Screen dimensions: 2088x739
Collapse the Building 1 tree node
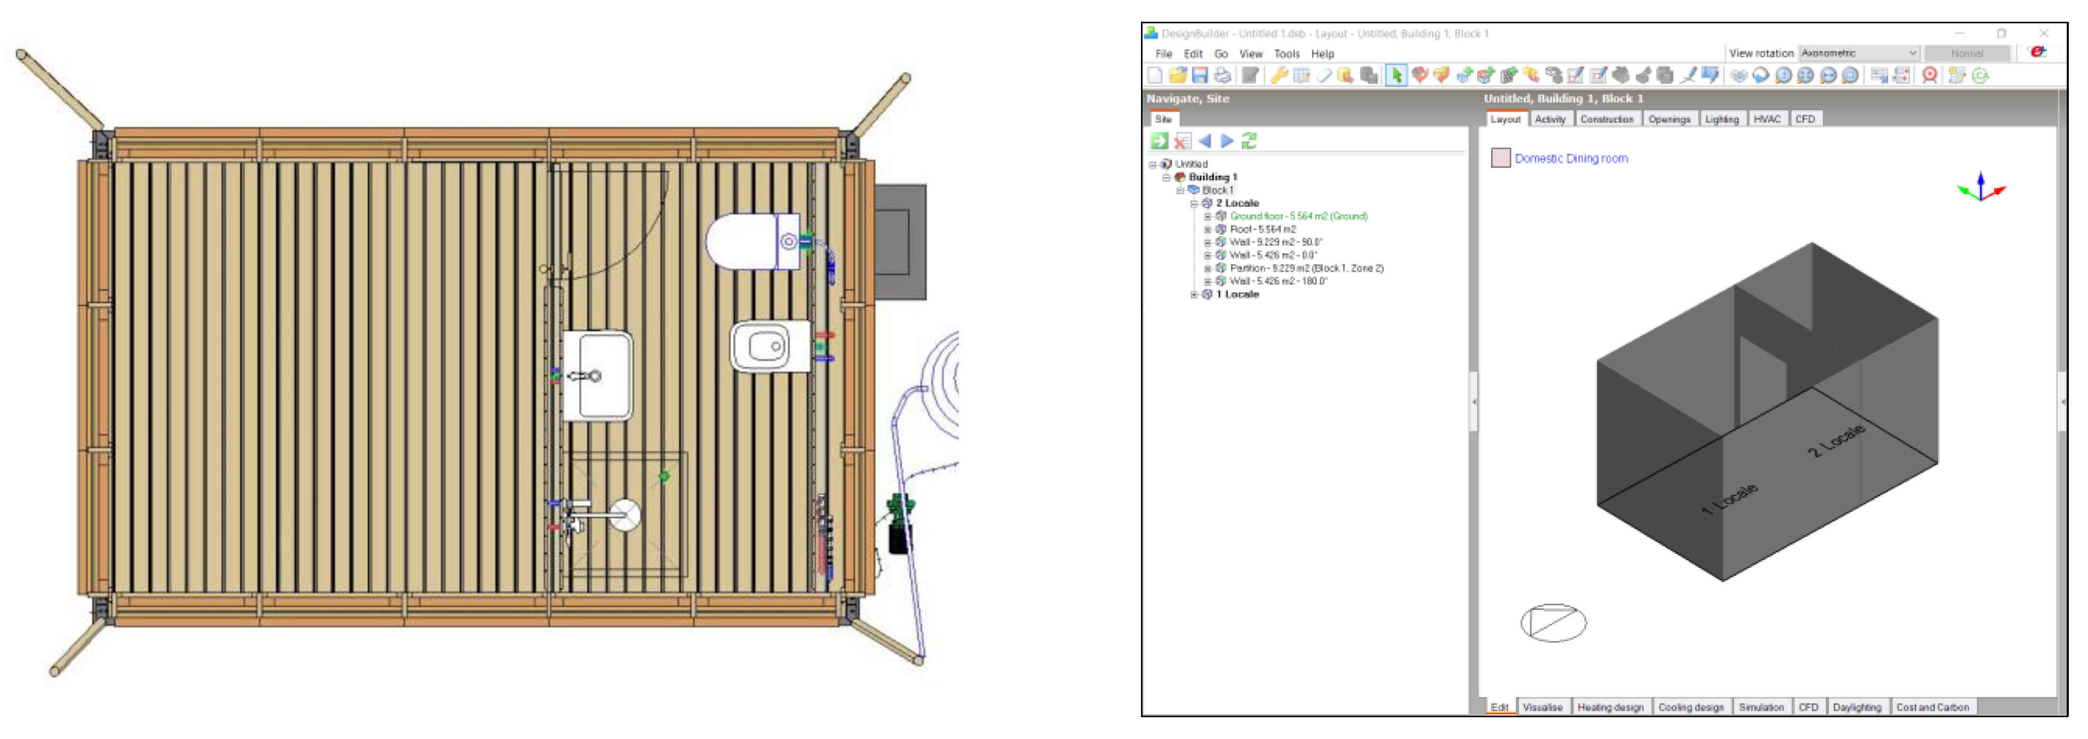1166,177
